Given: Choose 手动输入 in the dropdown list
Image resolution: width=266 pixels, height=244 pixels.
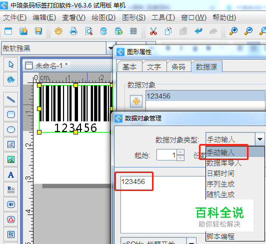Looking at the screenshot, I should tap(235, 152).
